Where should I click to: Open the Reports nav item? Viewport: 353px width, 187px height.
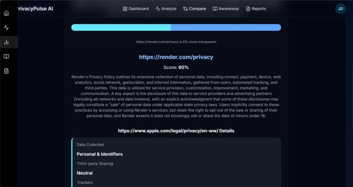pyautogui.click(x=256, y=9)
